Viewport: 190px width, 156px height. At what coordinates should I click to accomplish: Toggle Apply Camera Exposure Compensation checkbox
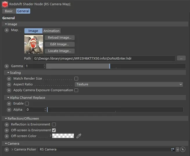click(x=76, y=90)
